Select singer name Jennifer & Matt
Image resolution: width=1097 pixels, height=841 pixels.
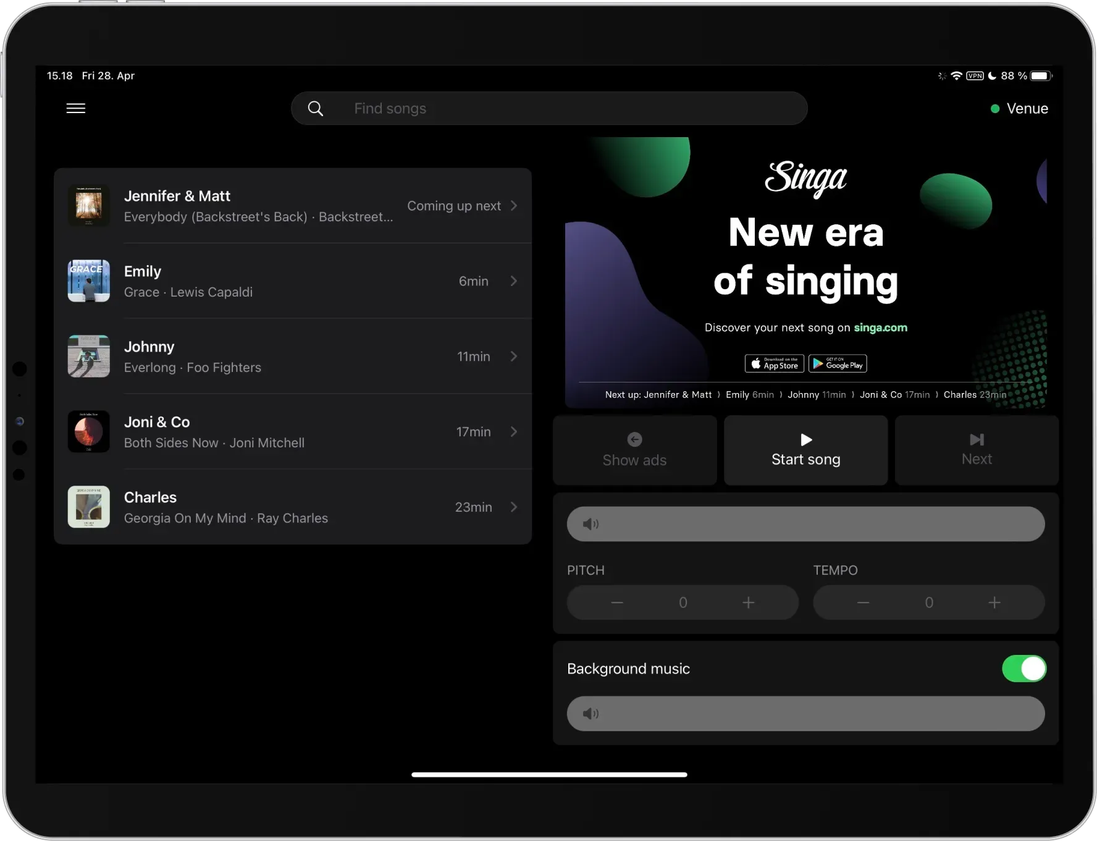click(x=177, y=196)
